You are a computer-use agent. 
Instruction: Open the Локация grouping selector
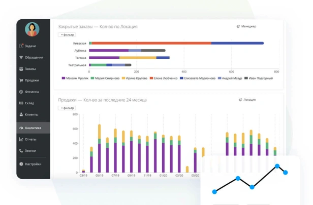click(x=247, y=100)
